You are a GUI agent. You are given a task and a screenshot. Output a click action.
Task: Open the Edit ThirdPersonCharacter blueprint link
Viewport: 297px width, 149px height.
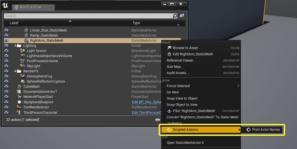click(147, 113)
